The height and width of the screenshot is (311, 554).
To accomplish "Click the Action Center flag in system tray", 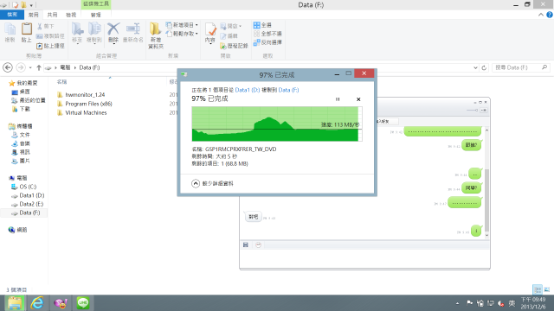I will 469,303.
